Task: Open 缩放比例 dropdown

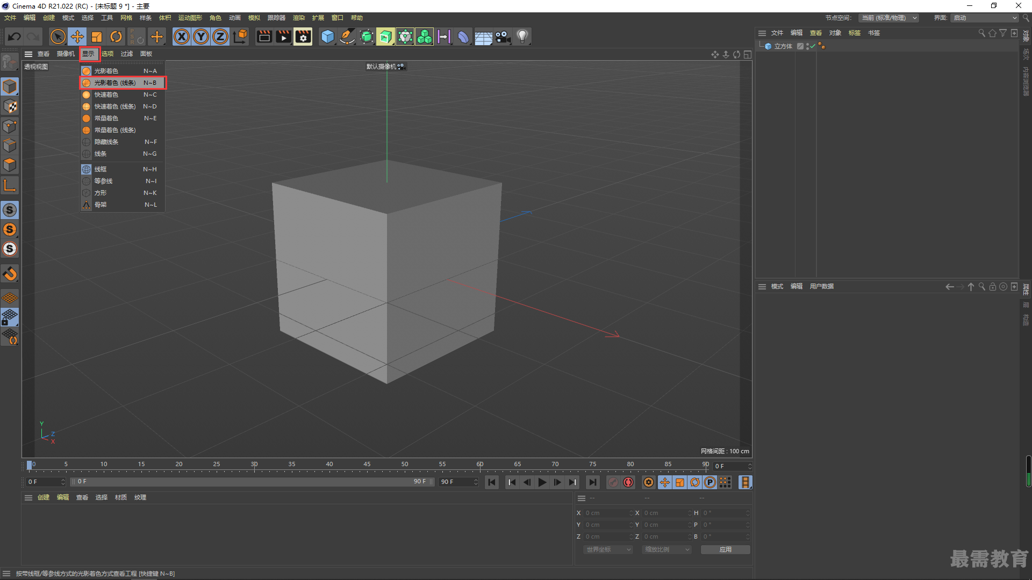Action: click(666, 549)
